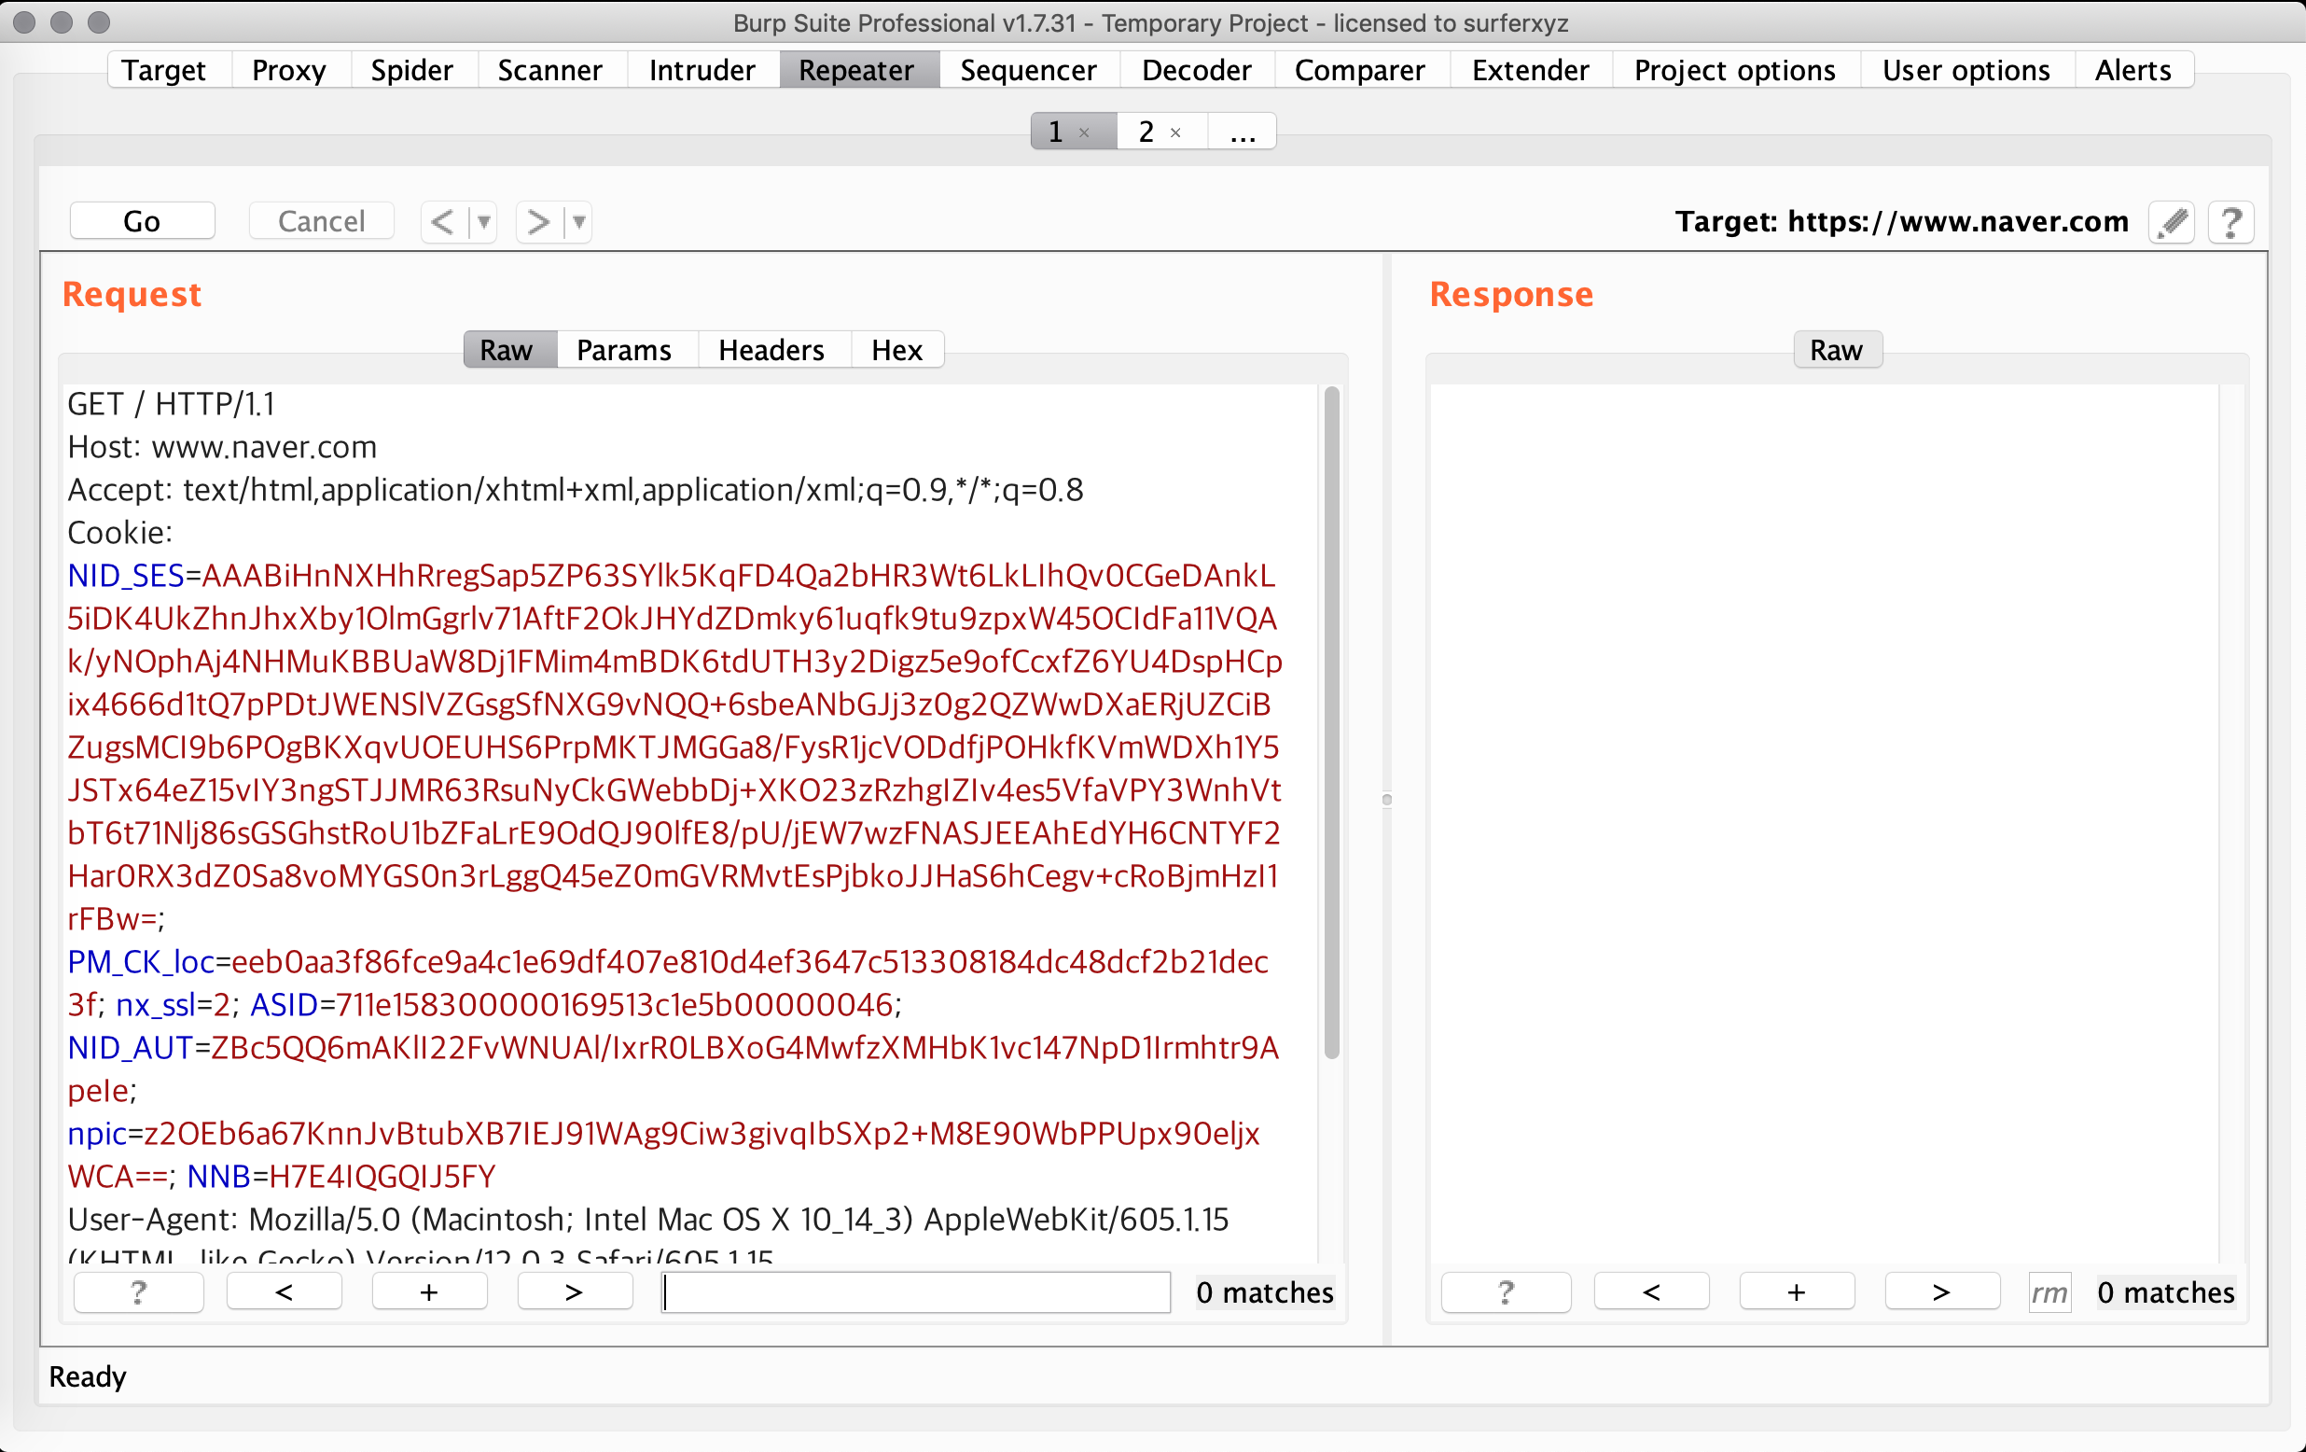Expand the back history dropdown arrow
This screenshot has height=1452, width=2306.
[x=484, y=222]
